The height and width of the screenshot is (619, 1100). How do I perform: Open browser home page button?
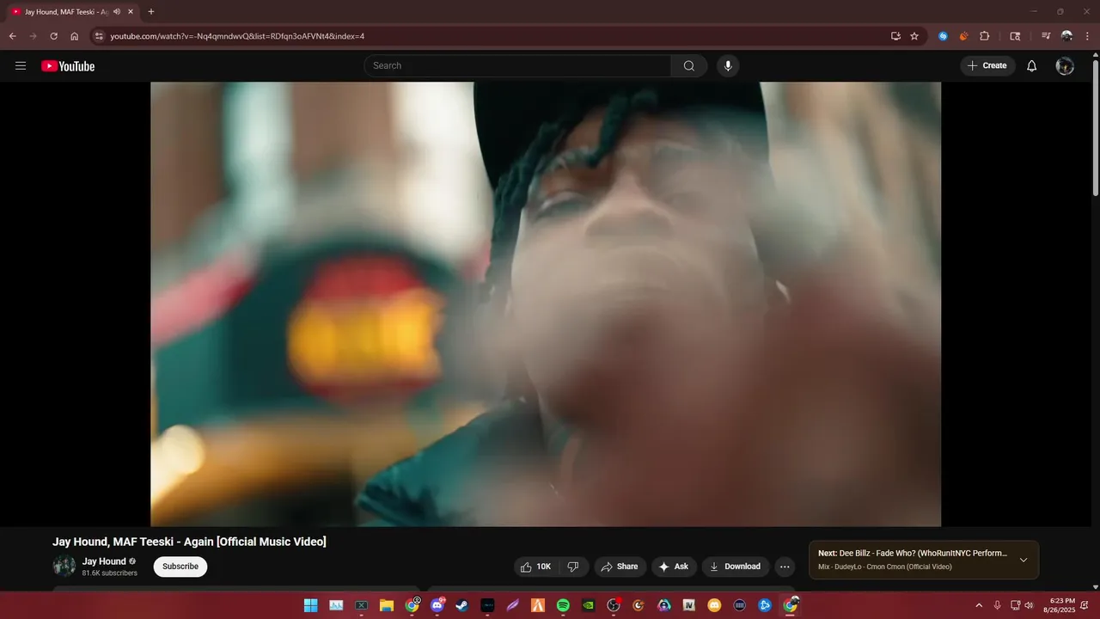[75, 36]
